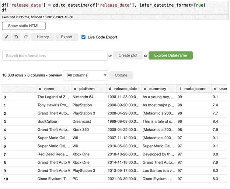Click the pencil edit icon
The image size is (230, 189).
click(7, 37)
